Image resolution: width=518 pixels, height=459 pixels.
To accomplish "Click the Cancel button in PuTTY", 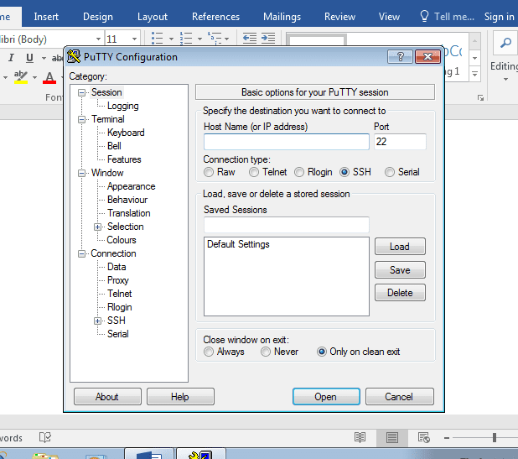I will pos(400,397).
